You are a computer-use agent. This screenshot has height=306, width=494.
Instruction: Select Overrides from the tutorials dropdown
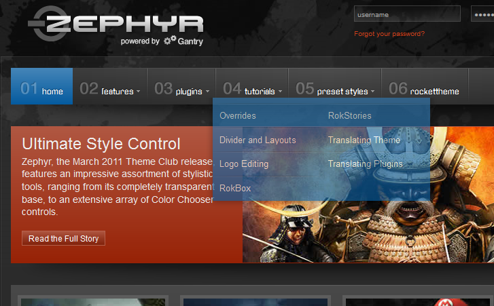coord(238,116)
